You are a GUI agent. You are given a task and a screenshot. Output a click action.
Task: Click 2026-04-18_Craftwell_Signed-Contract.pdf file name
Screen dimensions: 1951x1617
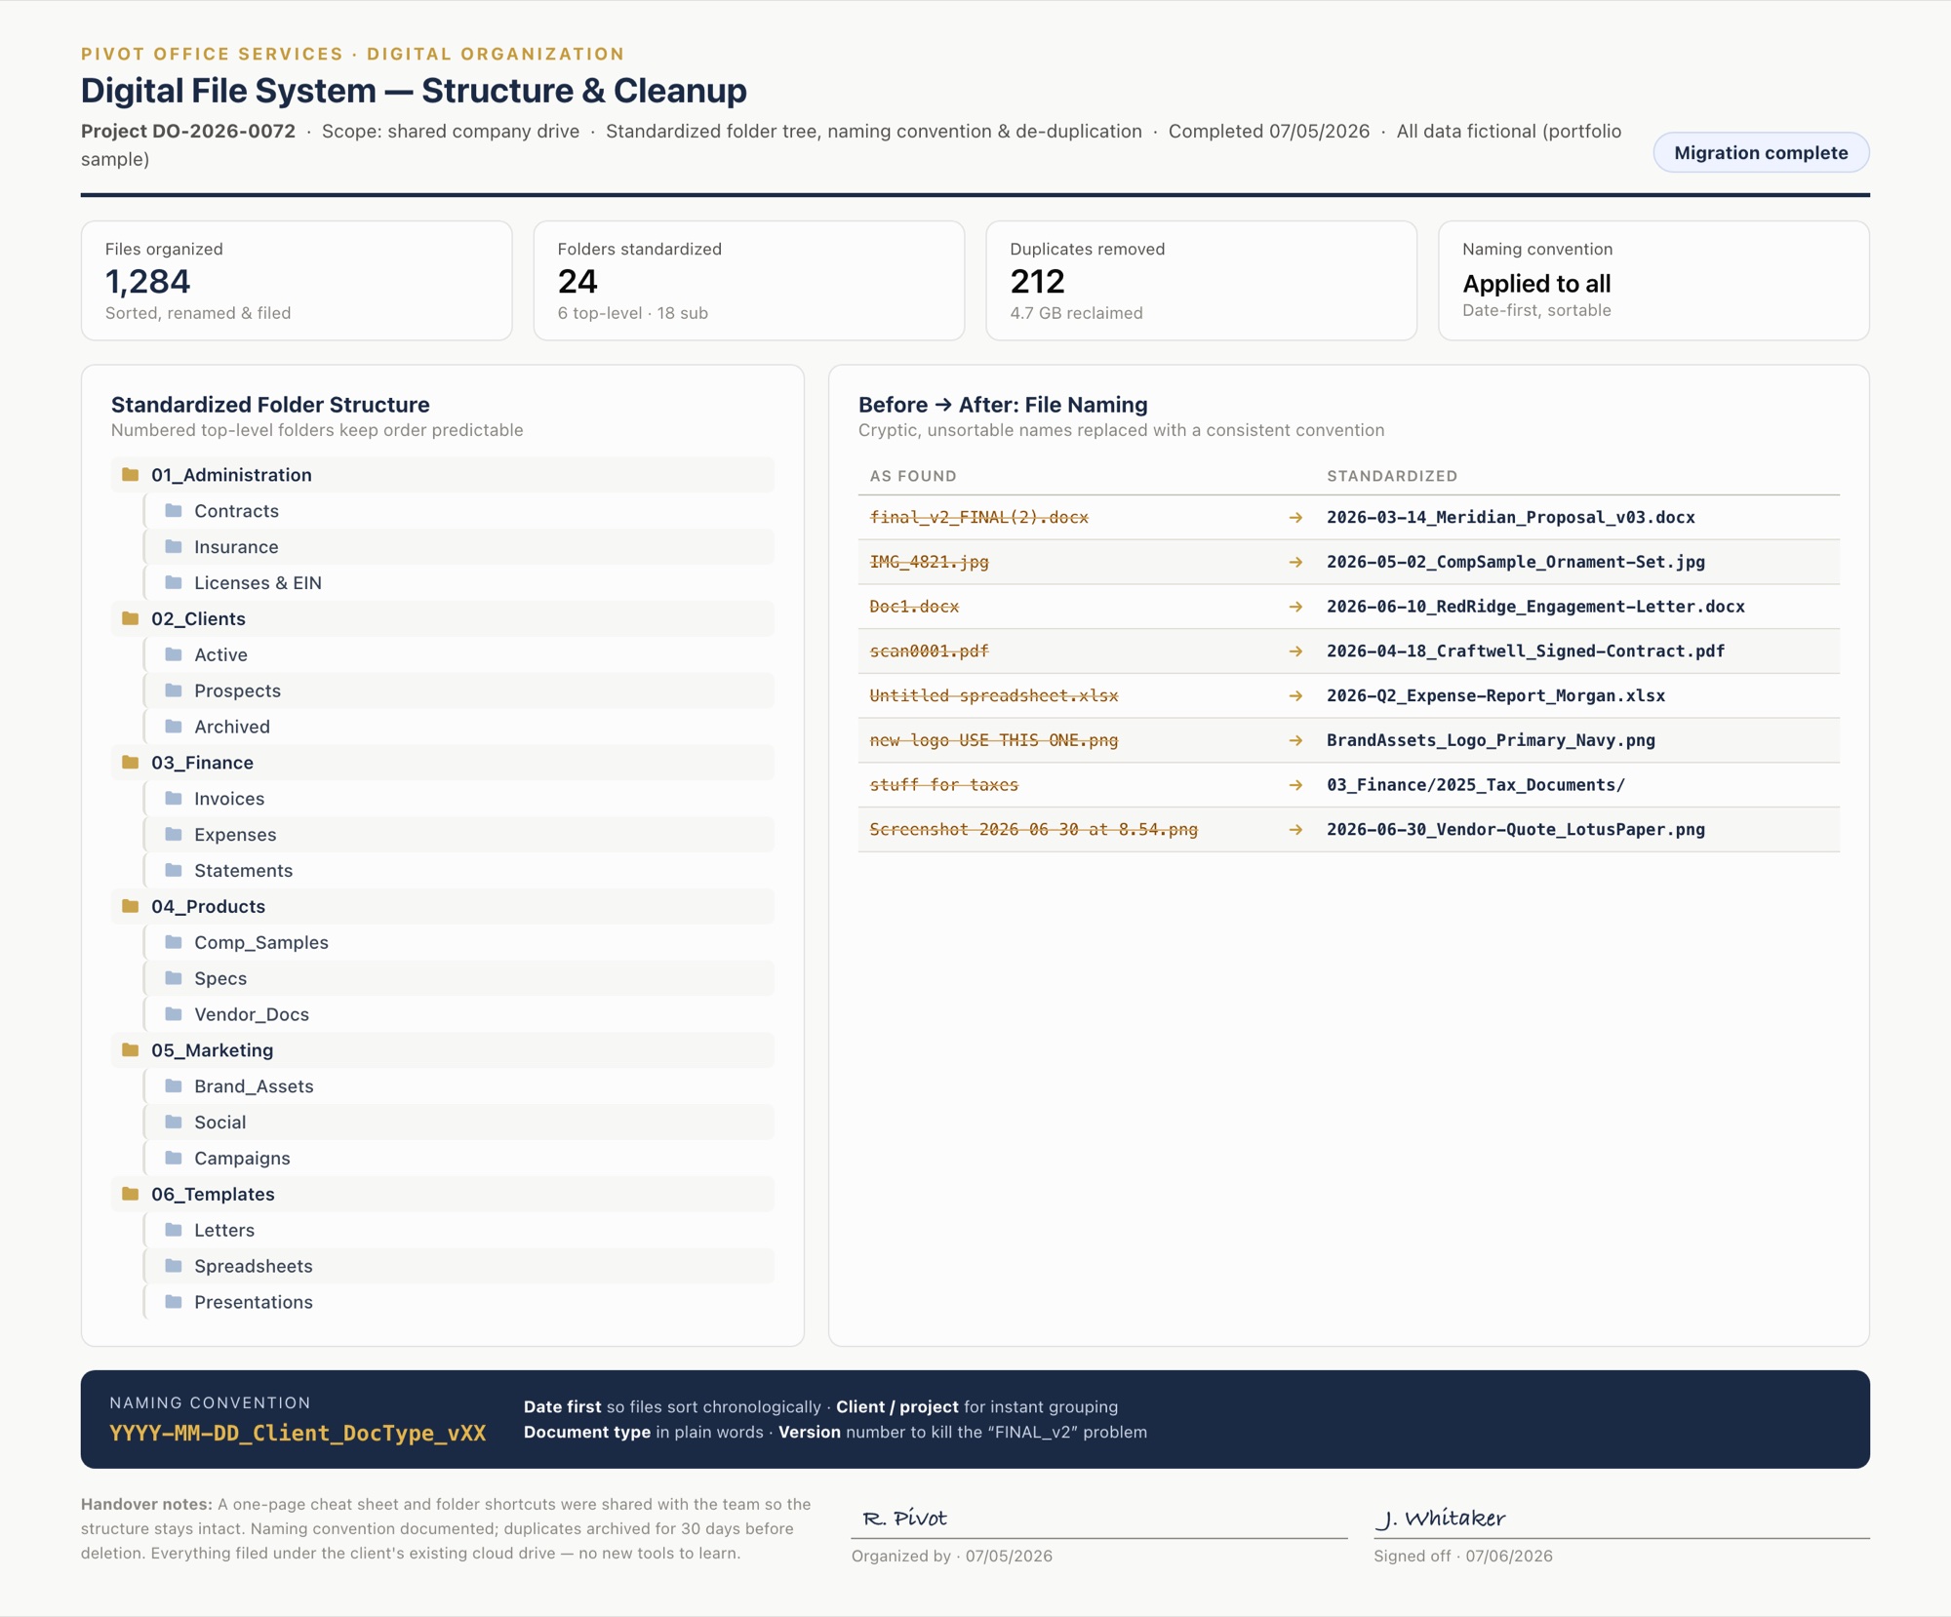pyautogui.click(x=1526, y=651)
